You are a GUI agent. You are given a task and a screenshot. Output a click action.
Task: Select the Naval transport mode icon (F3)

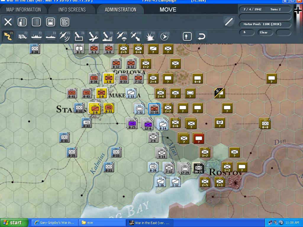(36, 36)
